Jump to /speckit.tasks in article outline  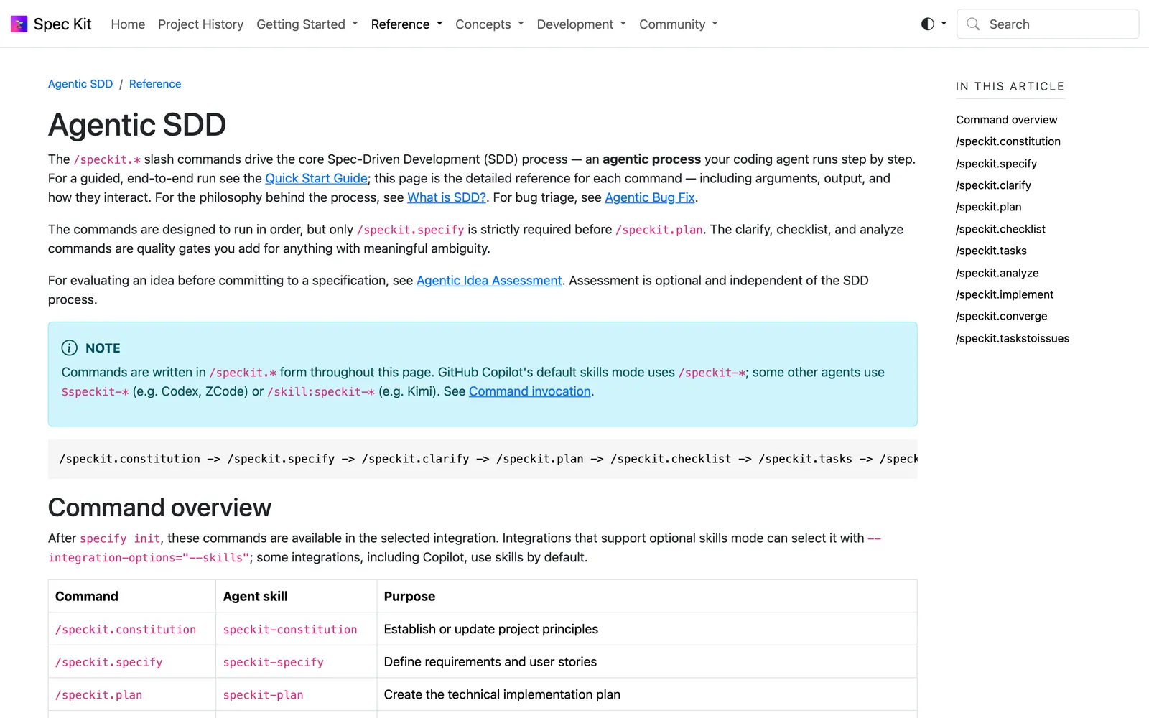pos(992,251)
